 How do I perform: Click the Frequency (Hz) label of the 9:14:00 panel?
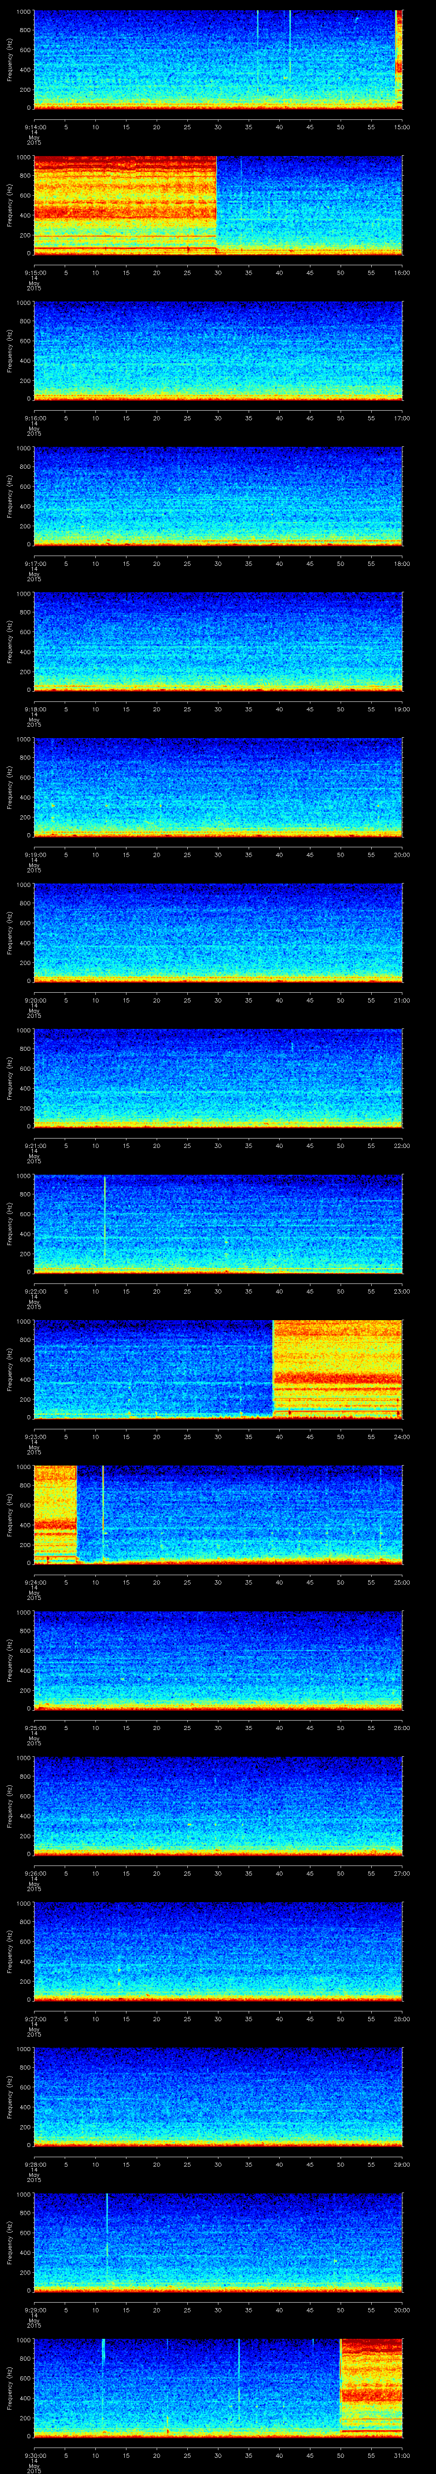coord(10,60)
